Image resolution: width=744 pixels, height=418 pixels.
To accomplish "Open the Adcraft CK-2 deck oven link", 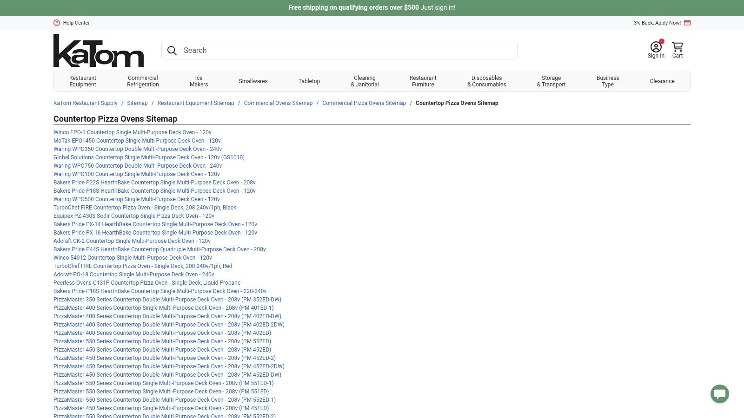I will (132, 241).
